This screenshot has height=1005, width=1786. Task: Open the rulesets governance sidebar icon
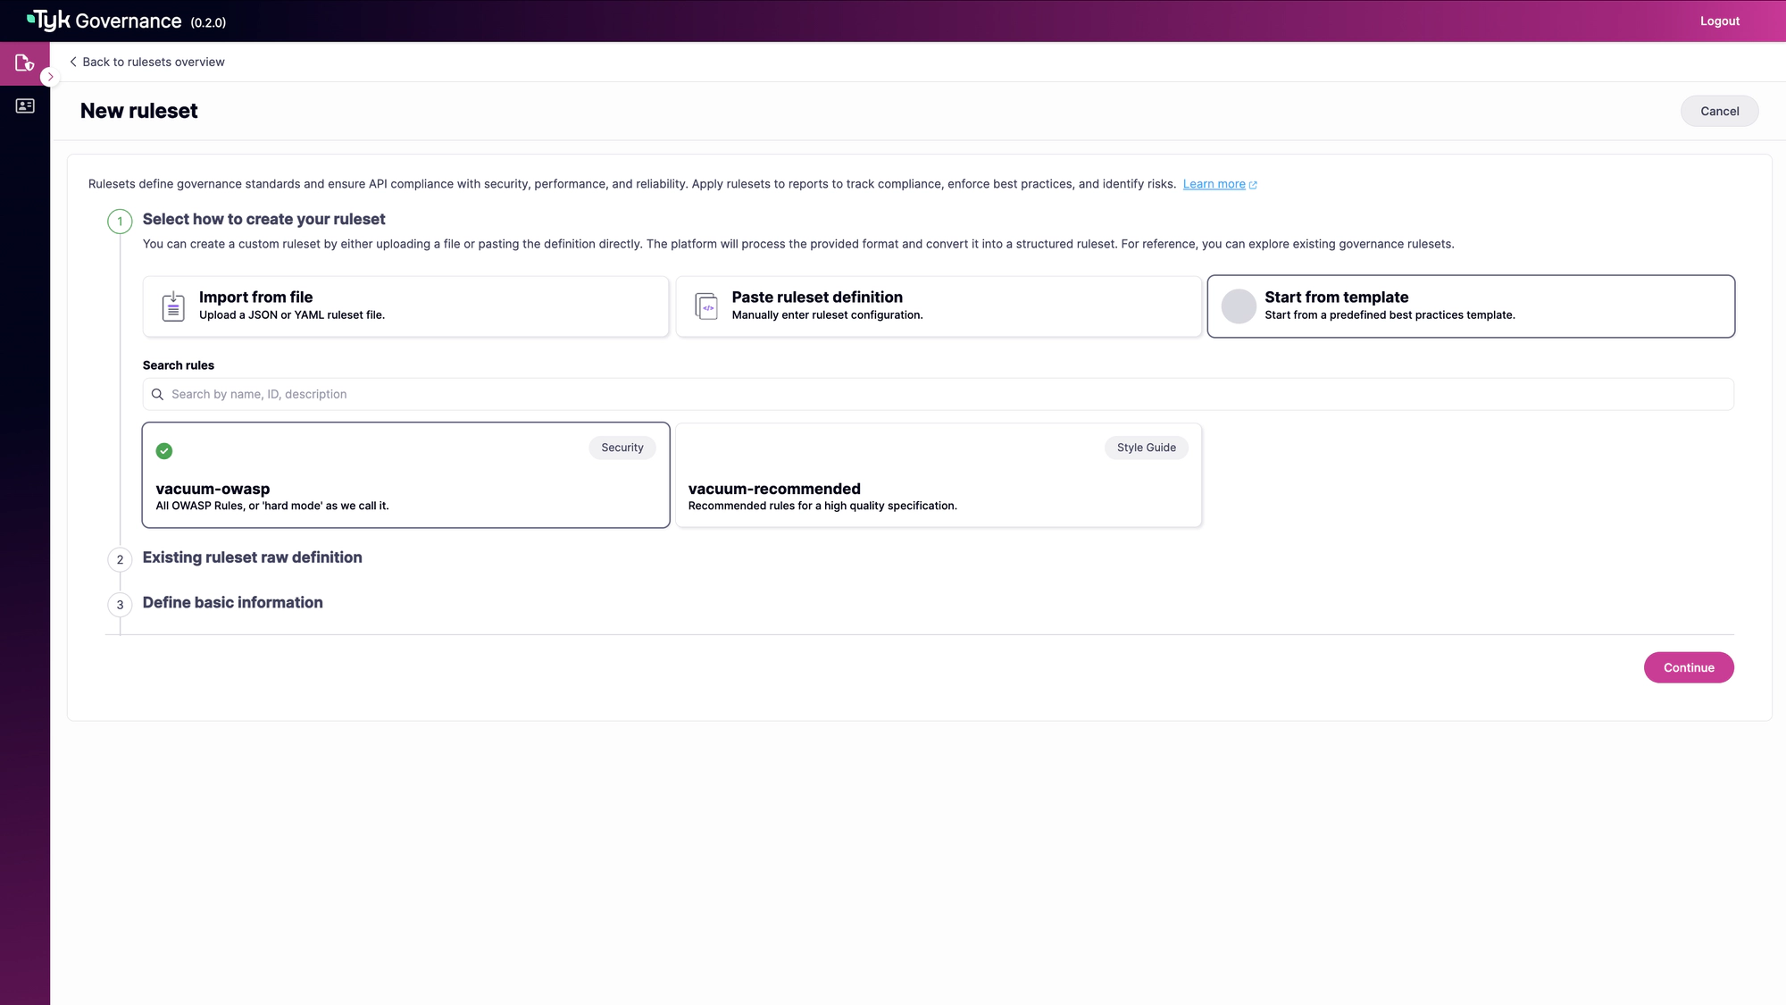point(24,63)
